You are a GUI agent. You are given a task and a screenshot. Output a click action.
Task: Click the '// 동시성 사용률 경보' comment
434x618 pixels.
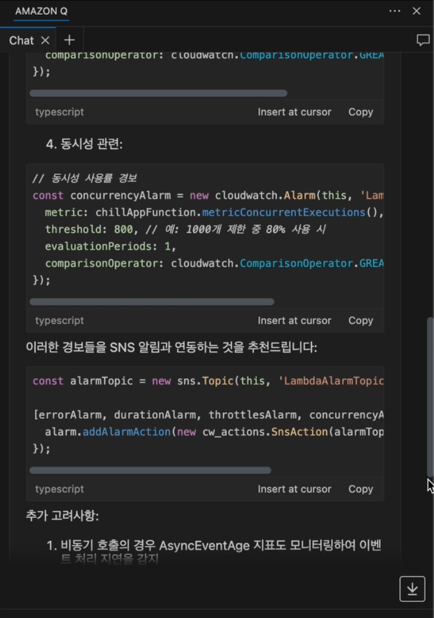[84, 178]
